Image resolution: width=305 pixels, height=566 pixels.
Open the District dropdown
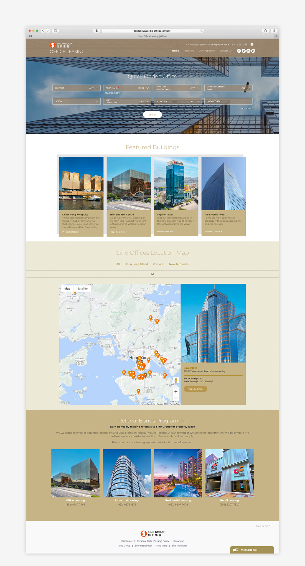[x=77, y=88]
